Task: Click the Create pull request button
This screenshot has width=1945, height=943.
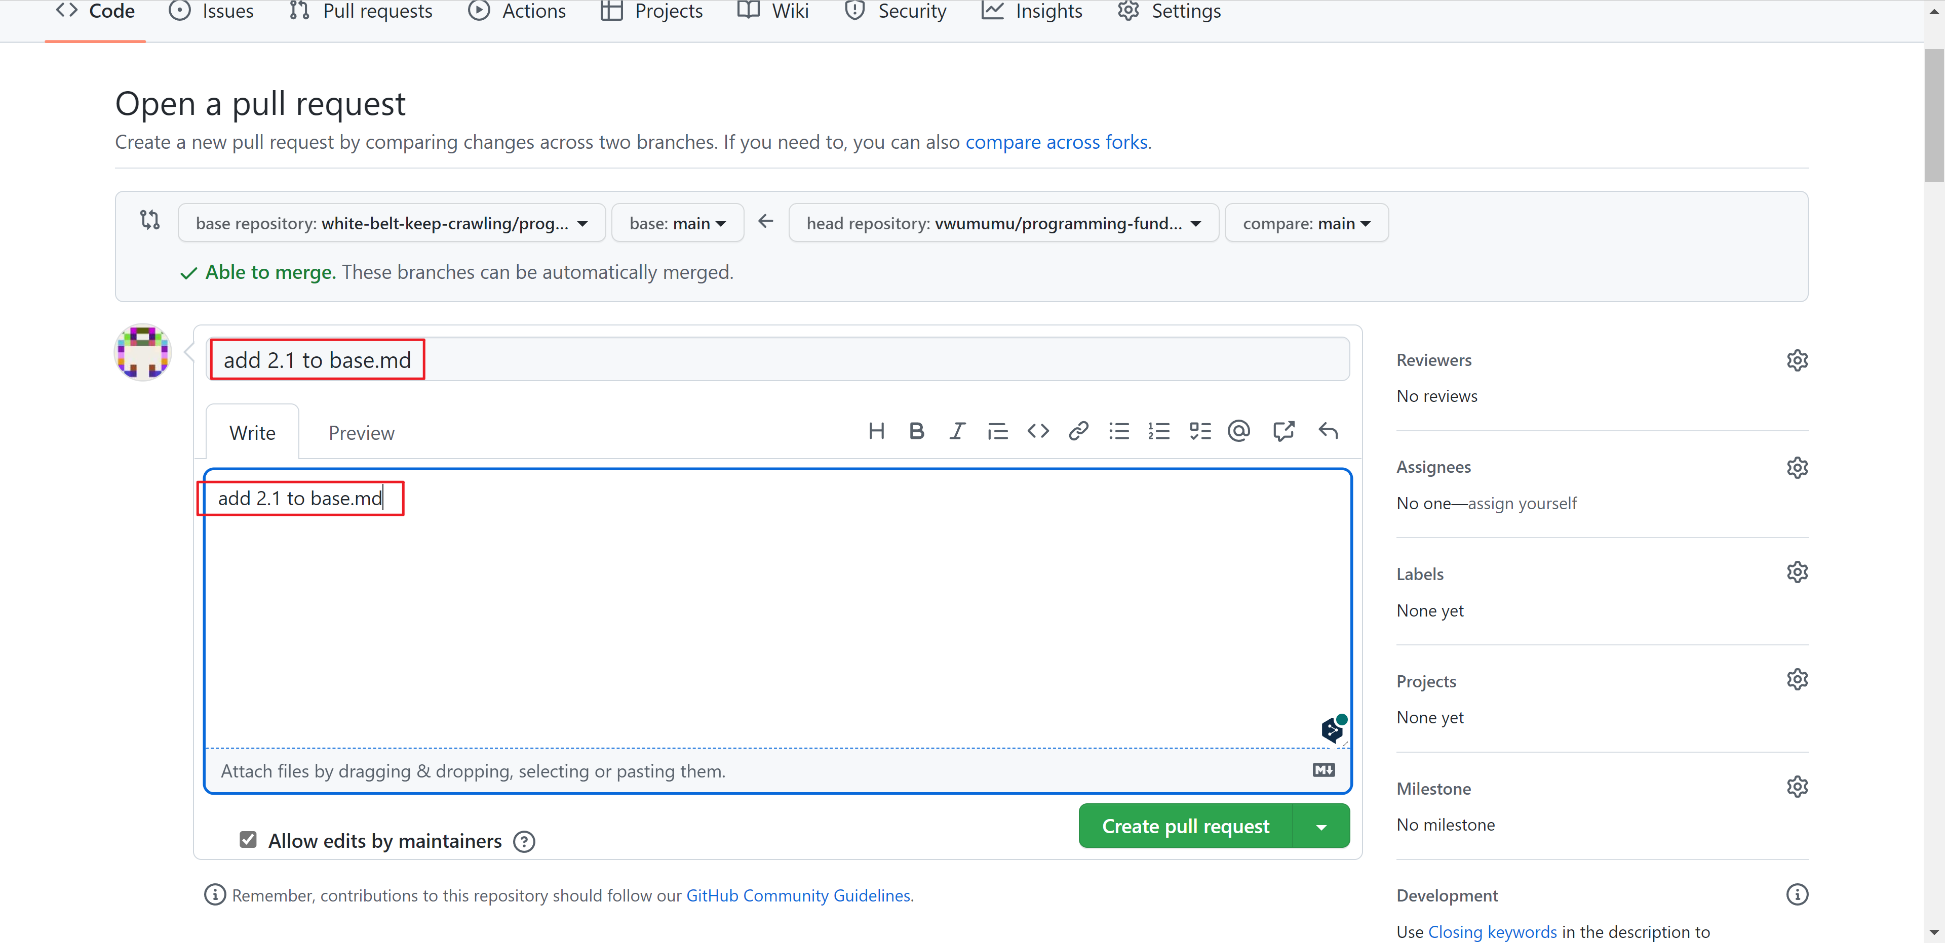Action: point(1185,827)
